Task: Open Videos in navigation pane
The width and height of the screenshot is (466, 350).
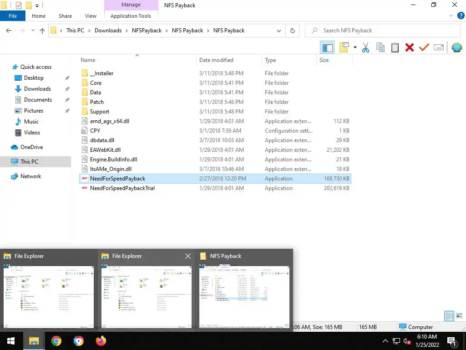Action: (32, 133)
